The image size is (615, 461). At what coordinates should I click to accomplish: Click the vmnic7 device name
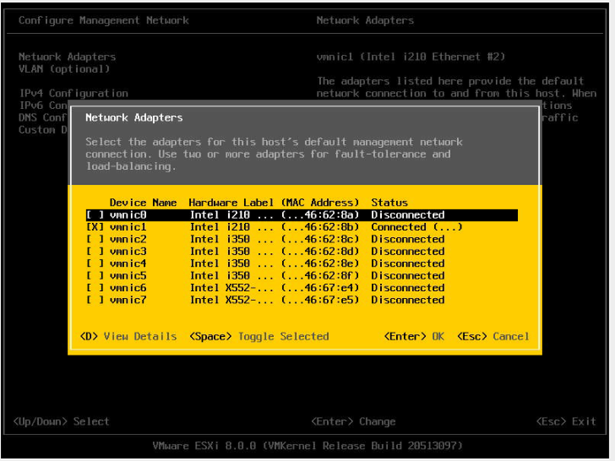128,300
